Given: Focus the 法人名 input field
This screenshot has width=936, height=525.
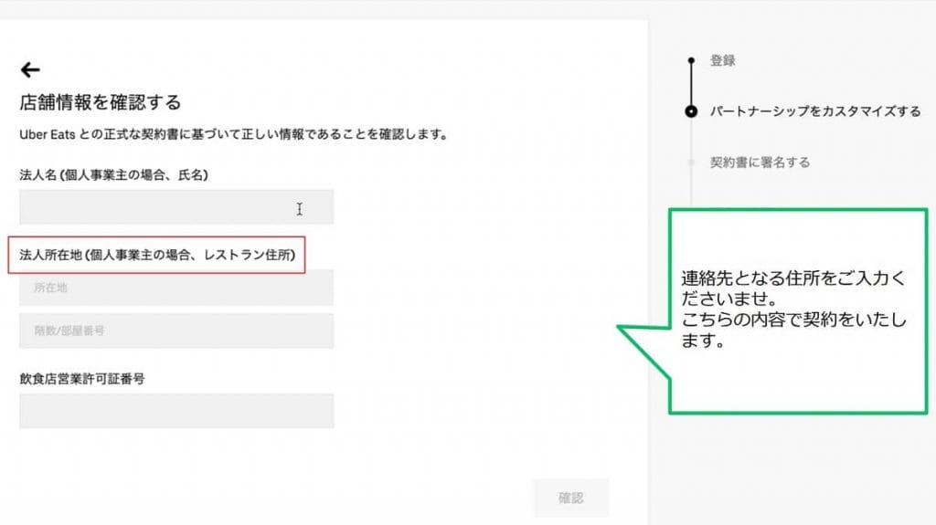Looking at the screenshot, I should [176, 207].
